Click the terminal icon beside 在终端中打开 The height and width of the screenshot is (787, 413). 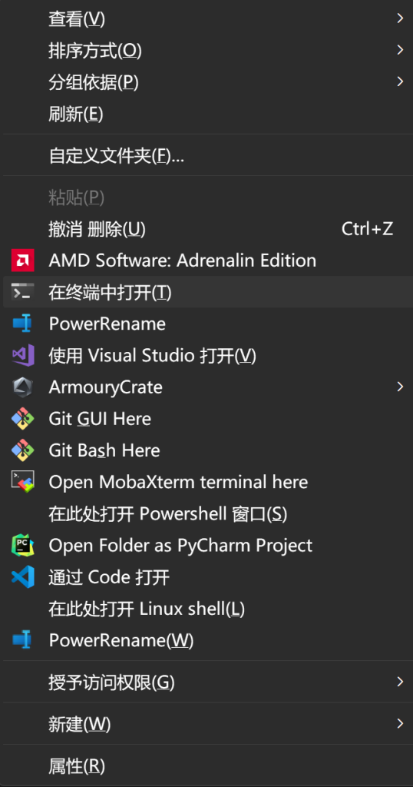22,291
